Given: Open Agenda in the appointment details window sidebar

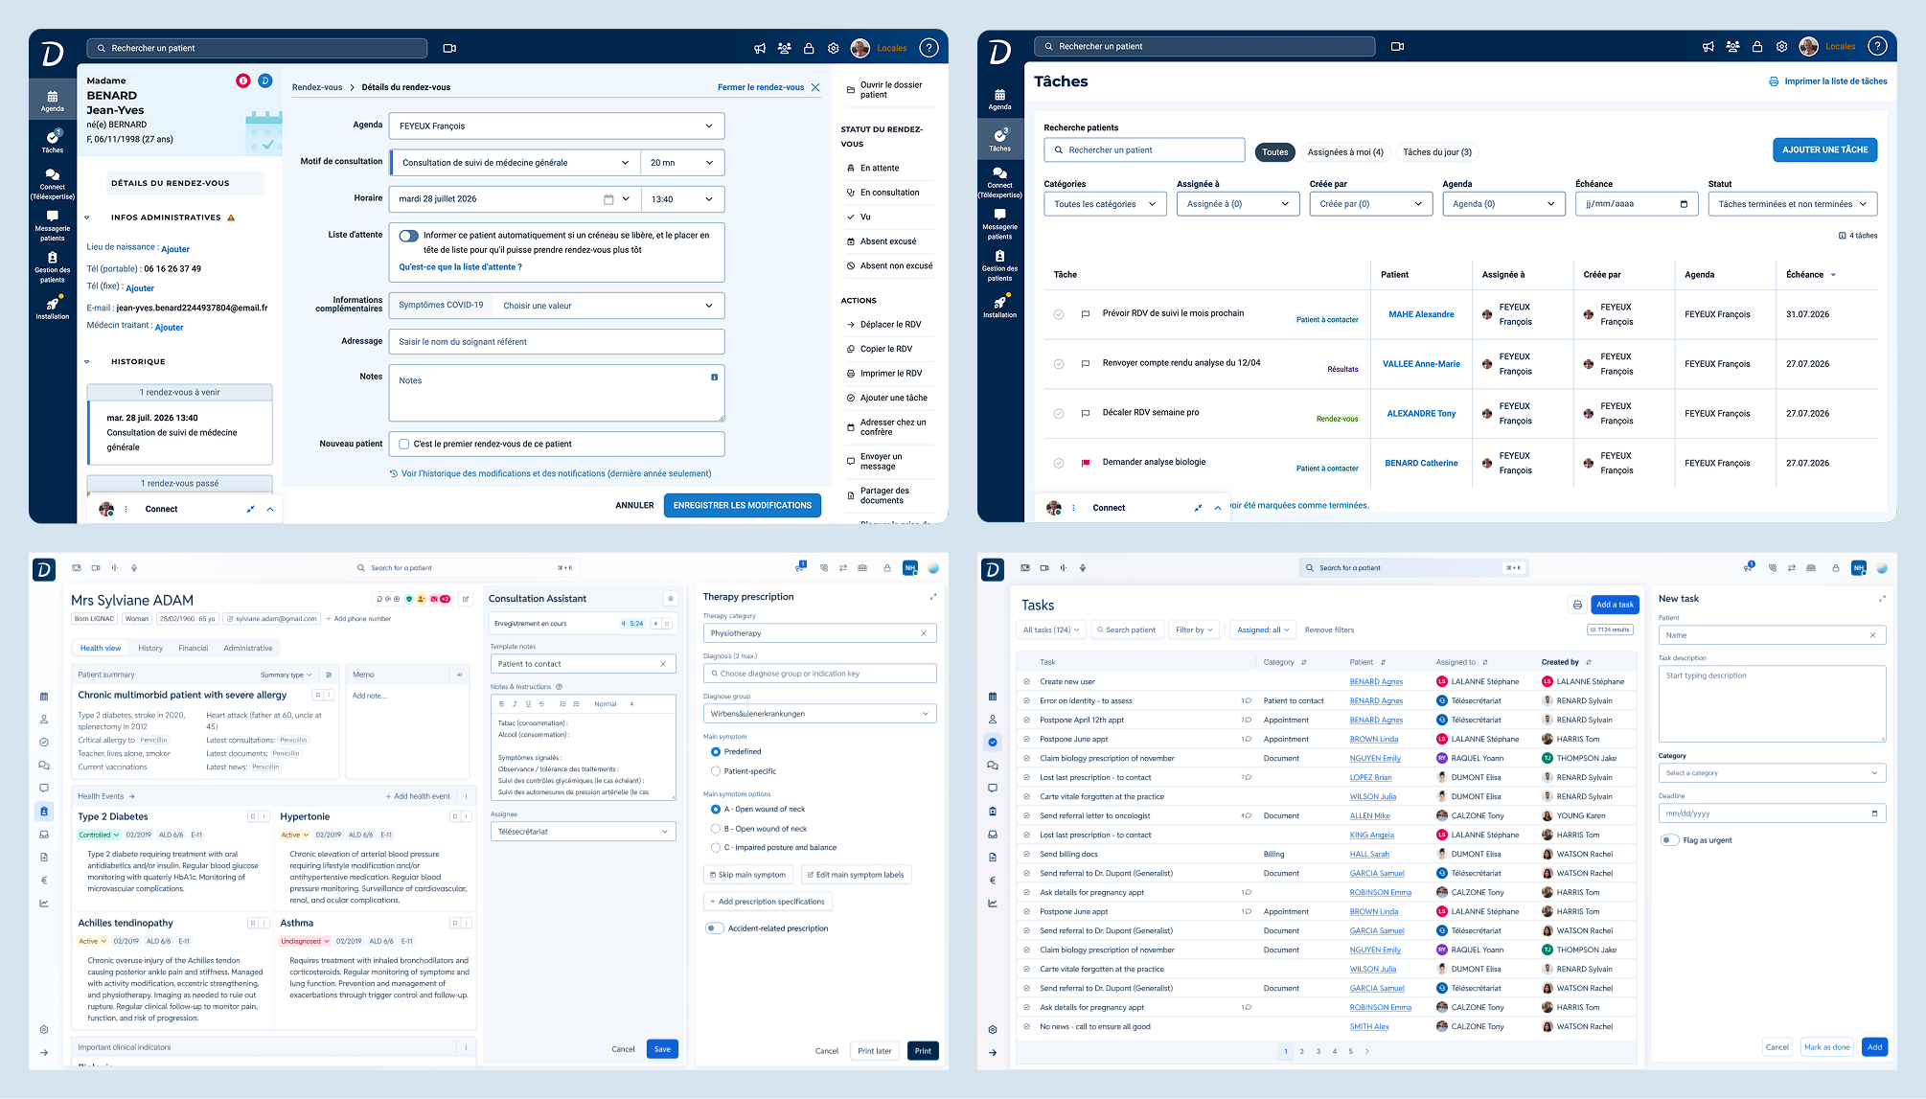Looking at the screenshot, I should [53, 101].
